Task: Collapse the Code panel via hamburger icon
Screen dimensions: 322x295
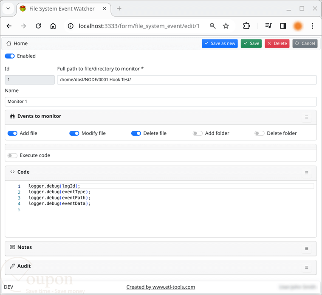Action: click(x=307, y=173)
